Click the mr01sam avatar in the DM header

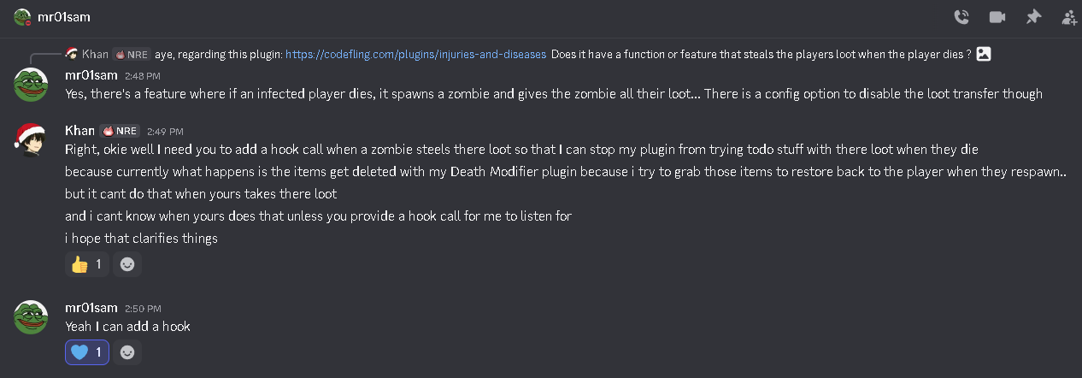coord(23,17)
